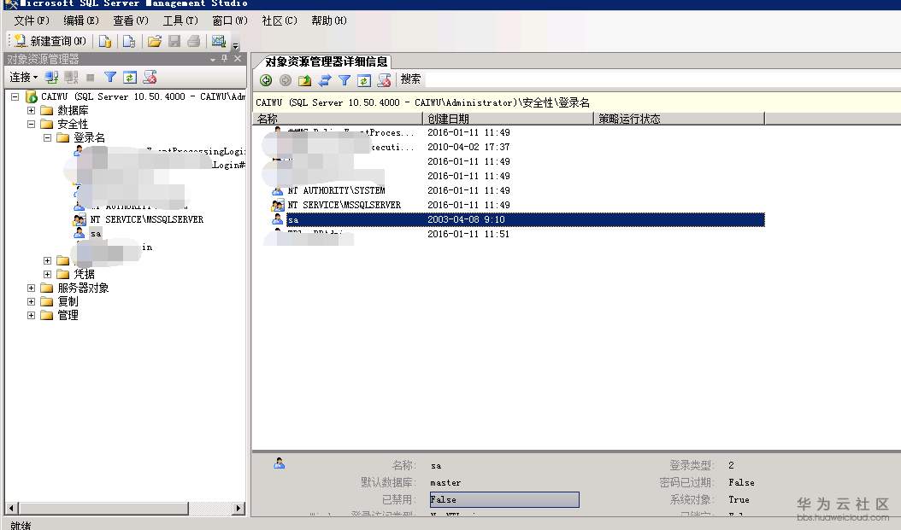Select sa login in tree

click(x=96, y=234)
